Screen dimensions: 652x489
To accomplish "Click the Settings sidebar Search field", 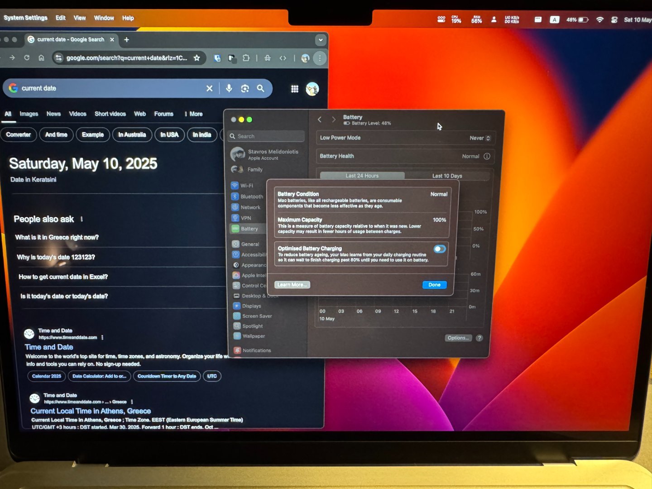I will pyautogui.click(x=267, y=136).
